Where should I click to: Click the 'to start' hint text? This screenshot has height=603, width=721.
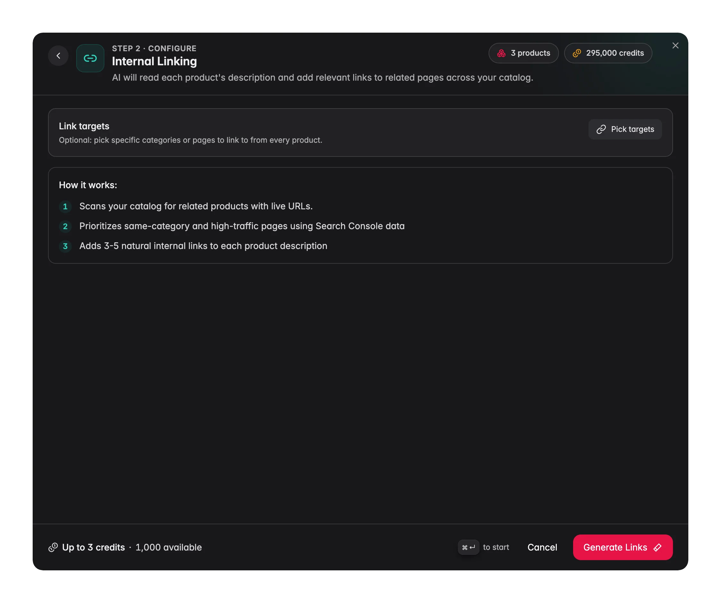pos(496,547)
